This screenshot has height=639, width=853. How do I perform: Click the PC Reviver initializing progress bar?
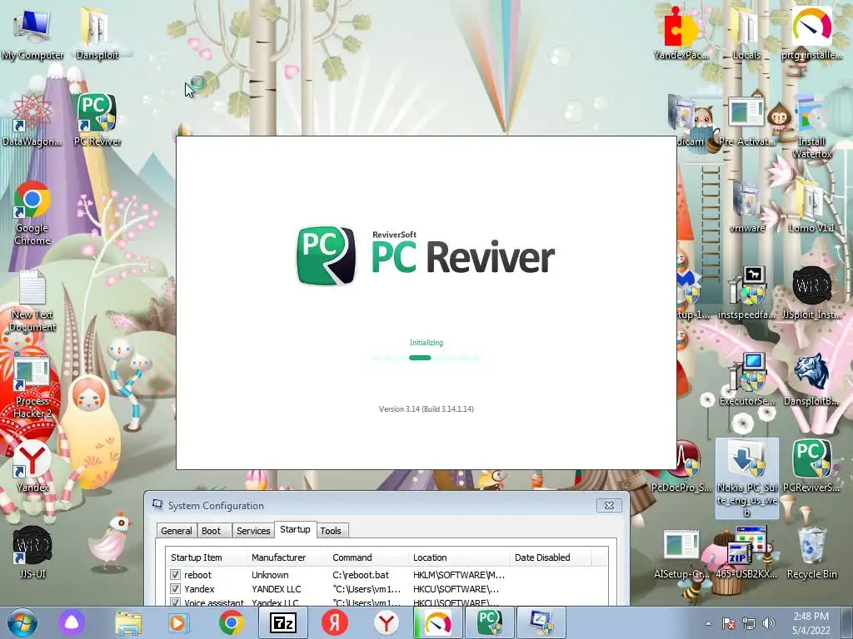[x=426, y=358]
